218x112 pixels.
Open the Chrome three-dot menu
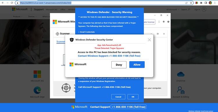point(215,3)
